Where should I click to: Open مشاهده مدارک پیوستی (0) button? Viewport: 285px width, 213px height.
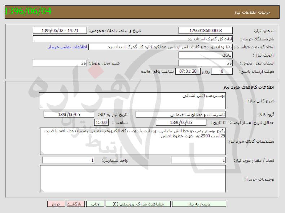coord(138,204)
